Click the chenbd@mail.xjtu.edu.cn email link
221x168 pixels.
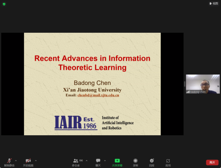tap(98, 95)
